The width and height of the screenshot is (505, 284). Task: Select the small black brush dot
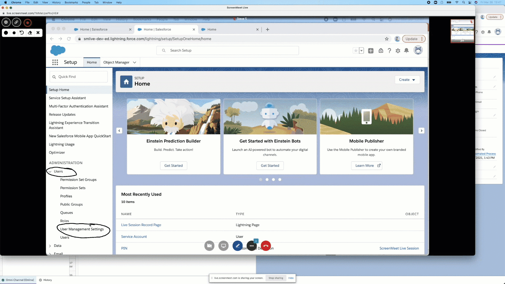click(14, 33)
